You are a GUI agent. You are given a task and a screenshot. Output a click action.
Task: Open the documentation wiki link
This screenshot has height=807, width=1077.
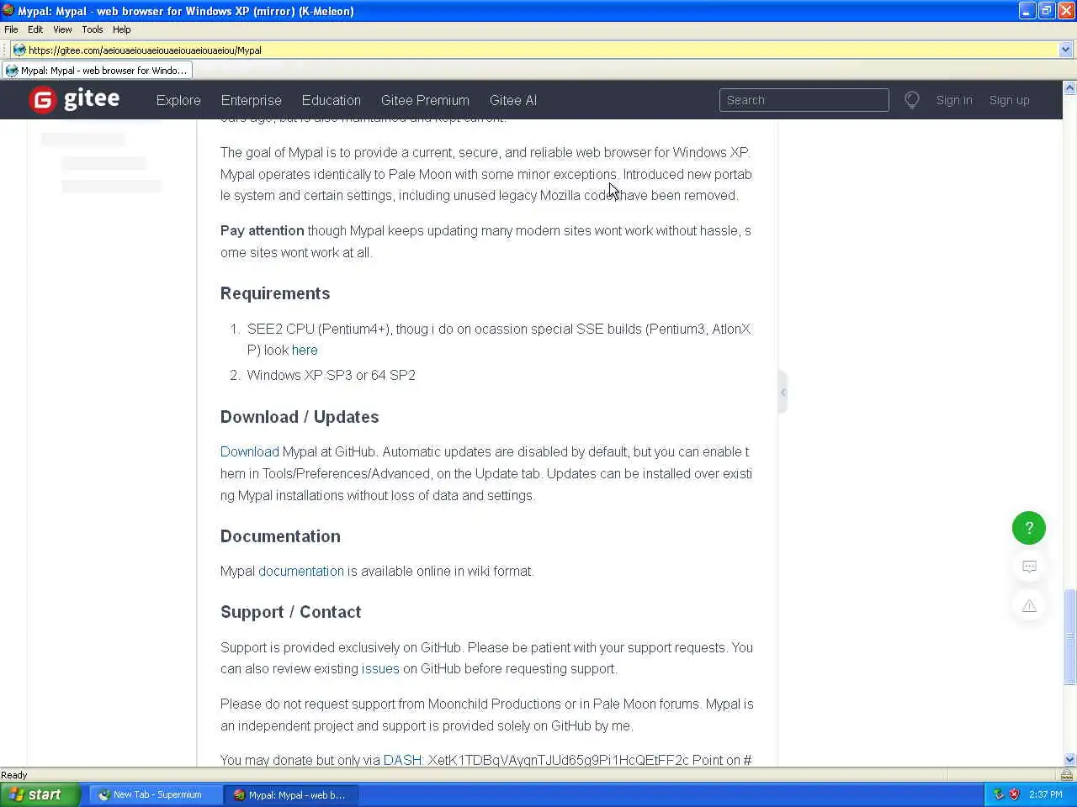tap(301, 572)
